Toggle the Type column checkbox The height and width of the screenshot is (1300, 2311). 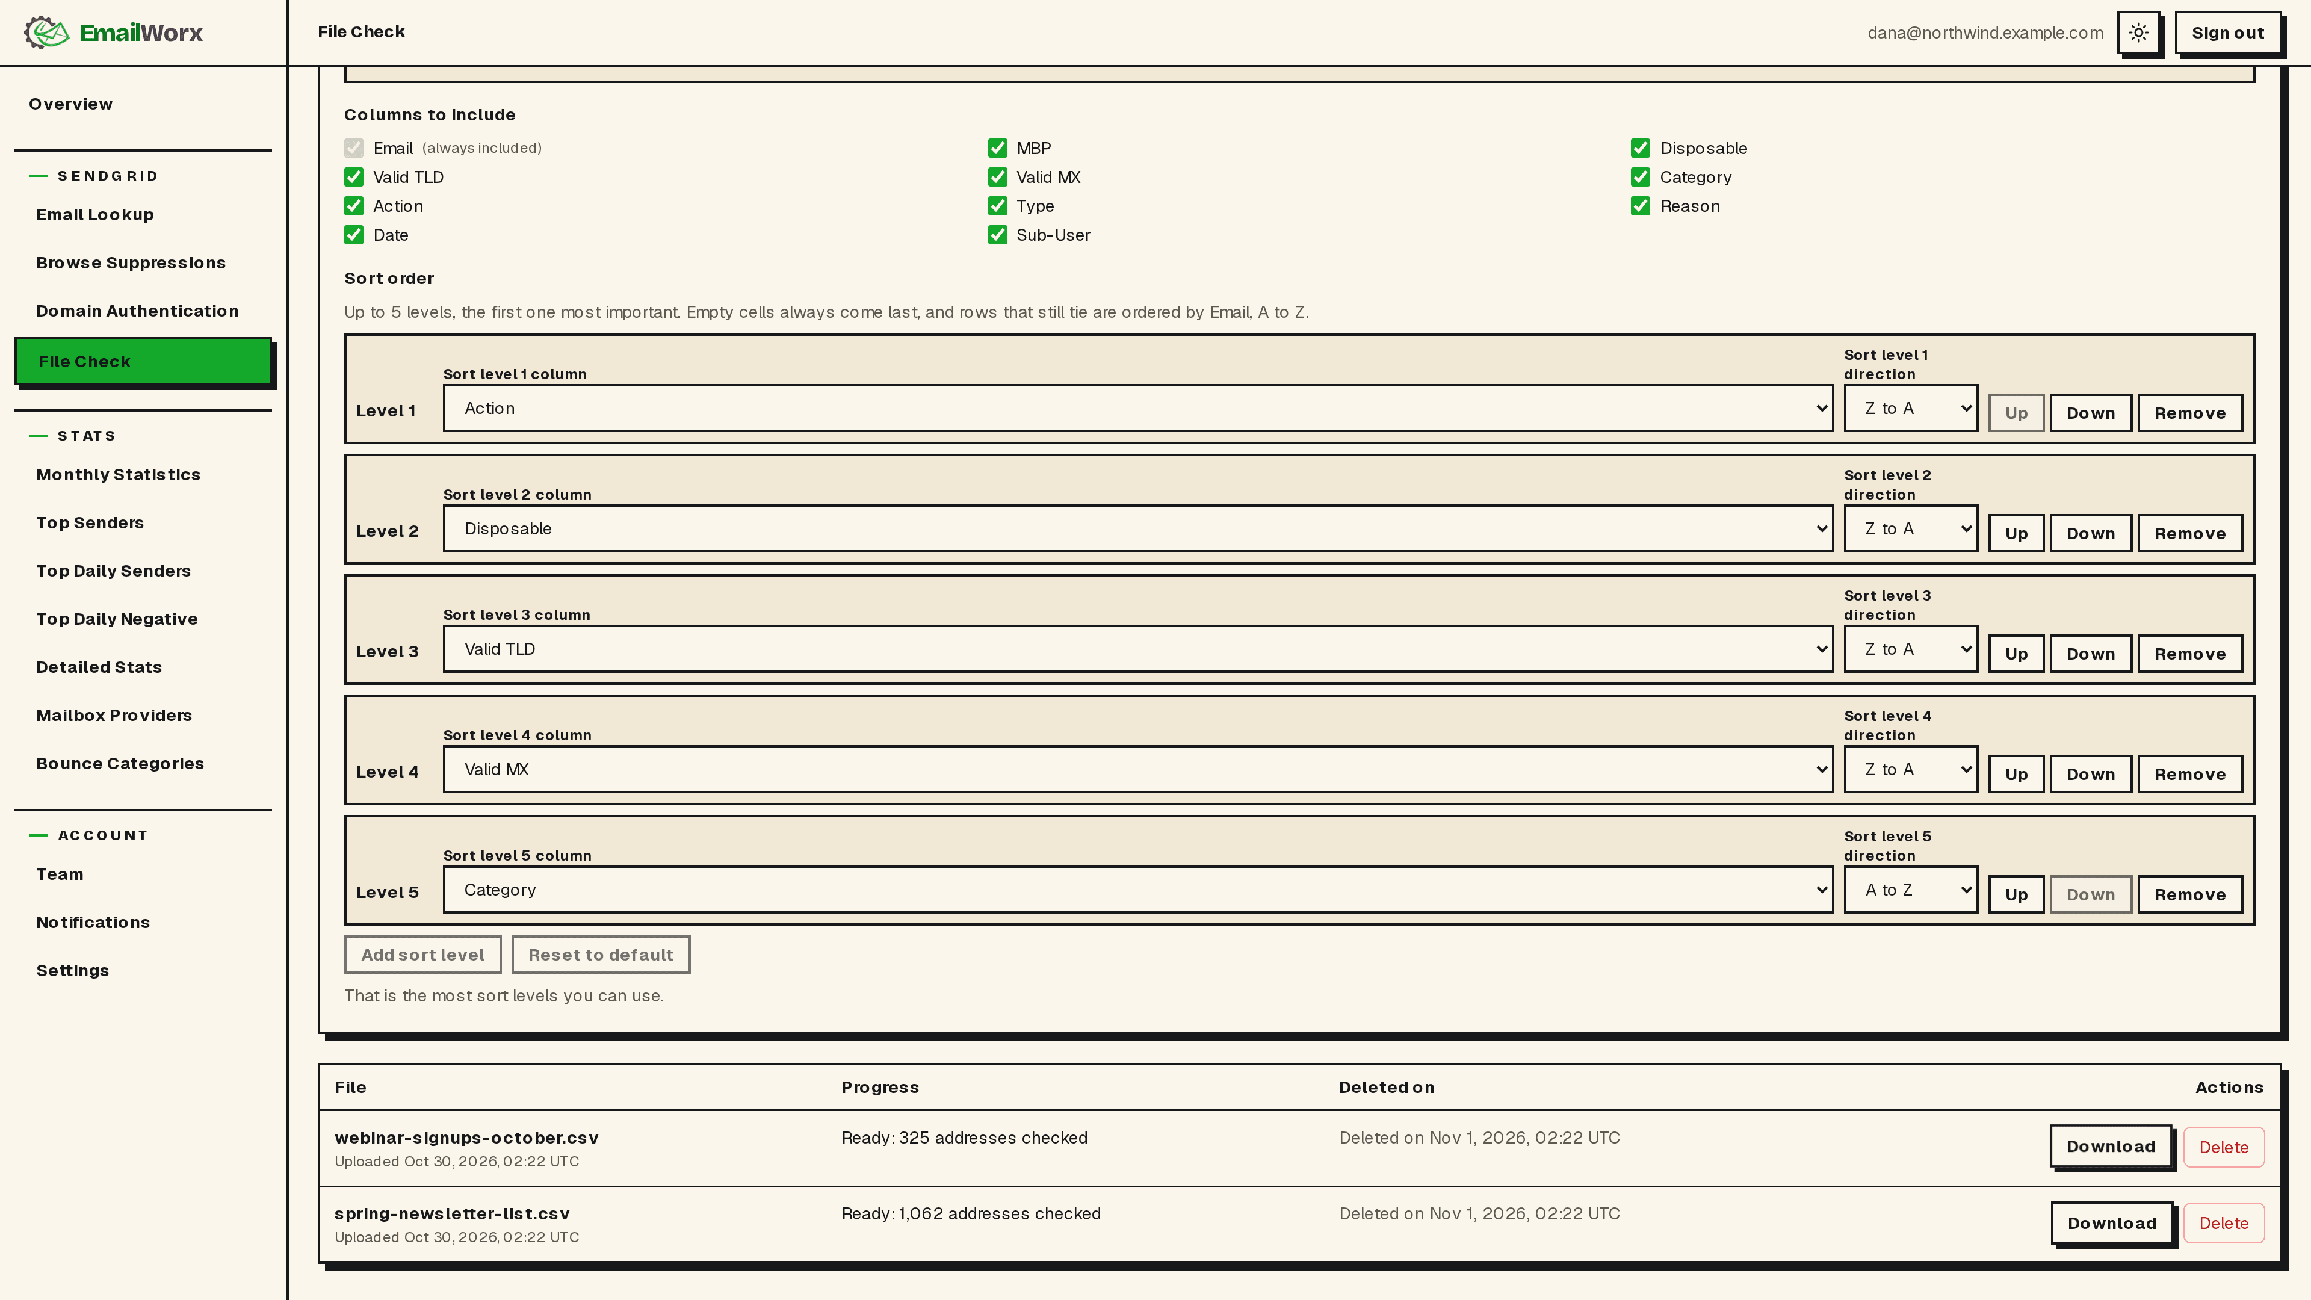[x=998, y=205]
